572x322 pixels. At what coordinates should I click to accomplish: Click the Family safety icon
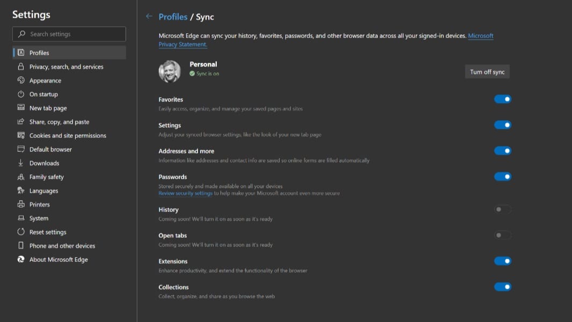[21, 177]
